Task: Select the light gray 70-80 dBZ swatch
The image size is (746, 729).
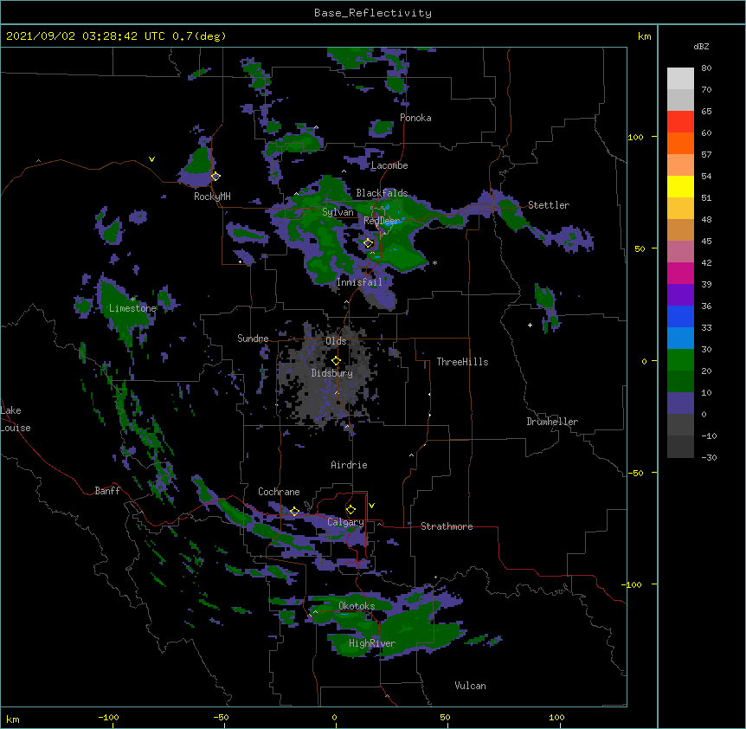Action: [680, 78]
